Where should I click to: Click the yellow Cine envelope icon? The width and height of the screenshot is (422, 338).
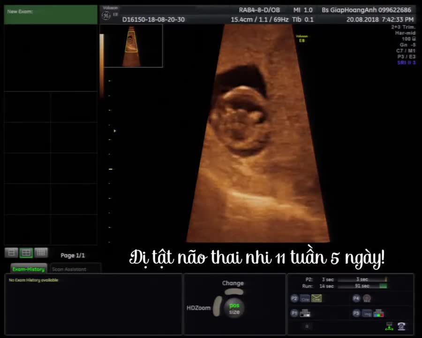316,298
